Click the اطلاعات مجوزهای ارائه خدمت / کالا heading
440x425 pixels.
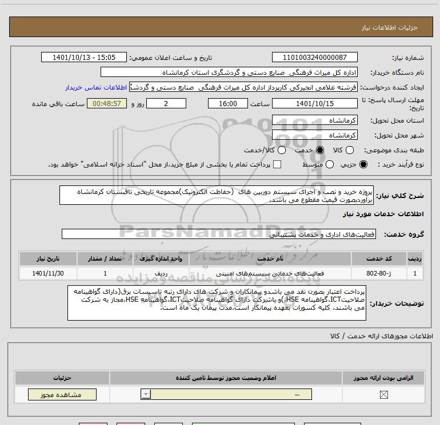[382, 336]
